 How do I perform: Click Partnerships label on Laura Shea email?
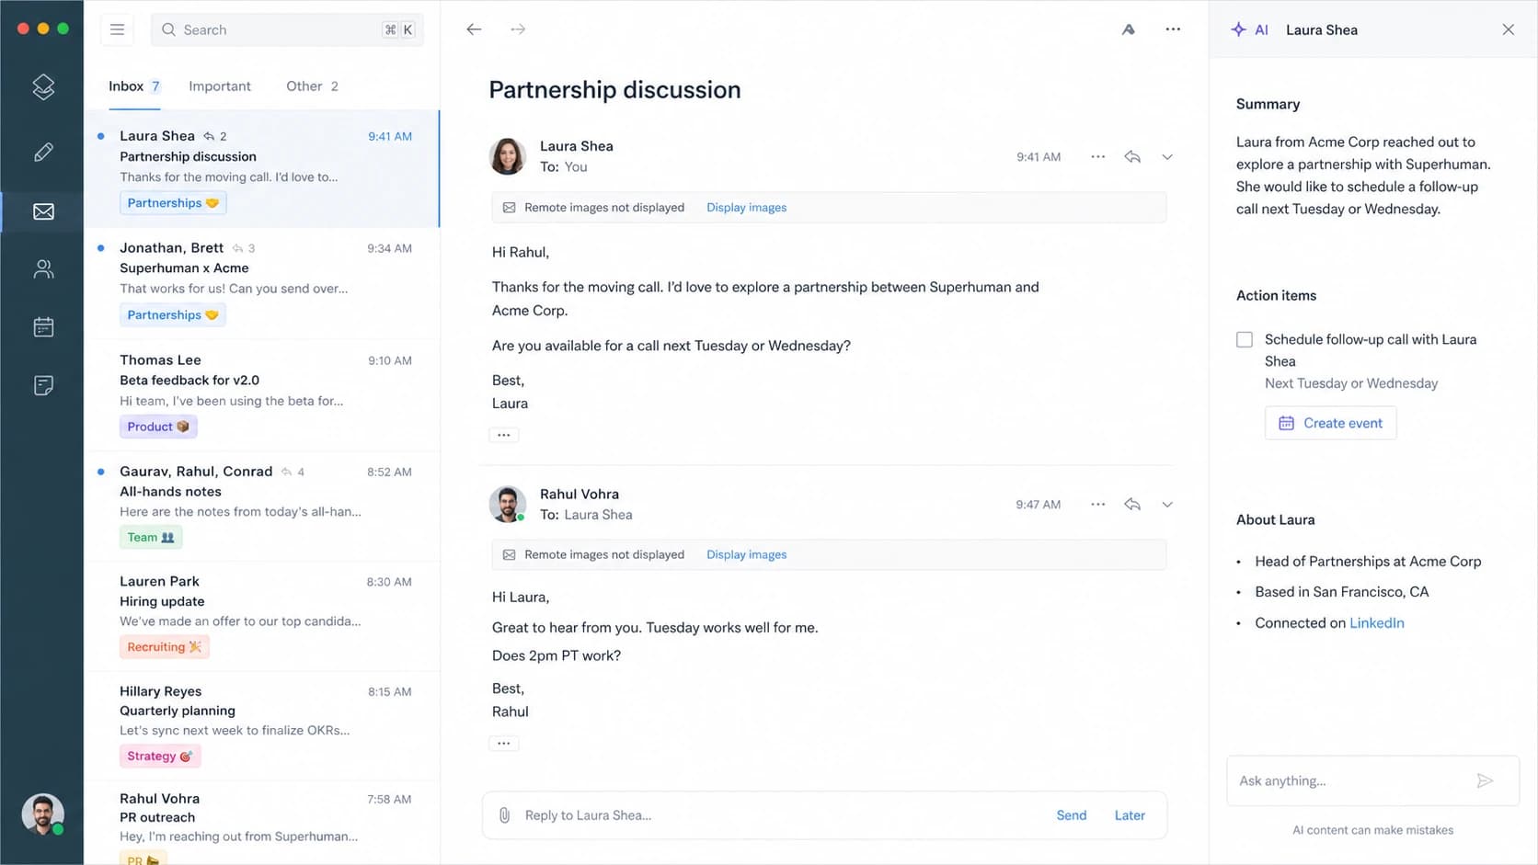(173, 203)
